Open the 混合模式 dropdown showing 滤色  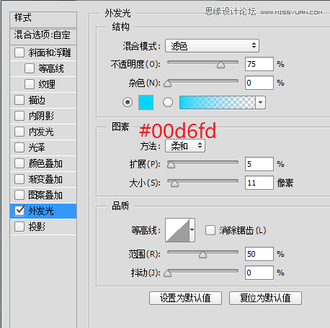[212, 45]
